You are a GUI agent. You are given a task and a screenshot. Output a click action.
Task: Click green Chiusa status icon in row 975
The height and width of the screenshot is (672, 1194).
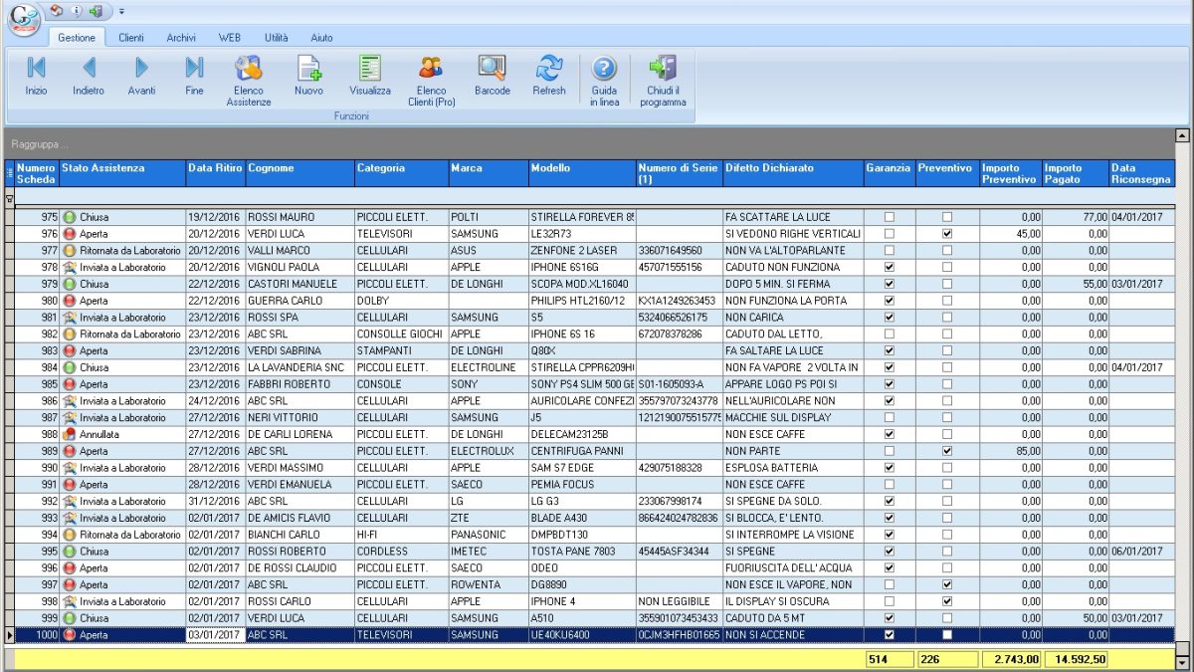(x=70, y=217)
